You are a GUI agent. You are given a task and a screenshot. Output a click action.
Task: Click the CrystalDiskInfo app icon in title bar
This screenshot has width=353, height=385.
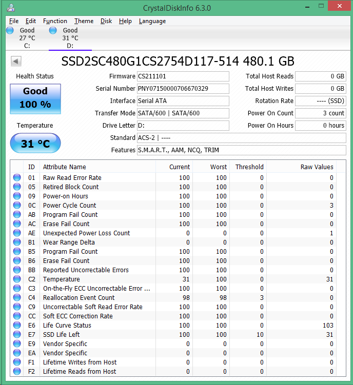tap(11, 8)
